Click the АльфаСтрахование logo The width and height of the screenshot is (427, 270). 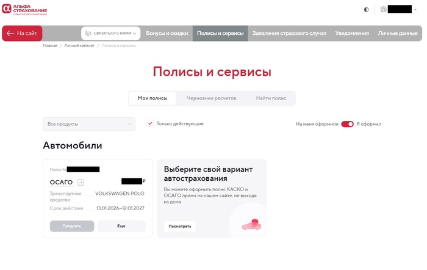point(24,9)
